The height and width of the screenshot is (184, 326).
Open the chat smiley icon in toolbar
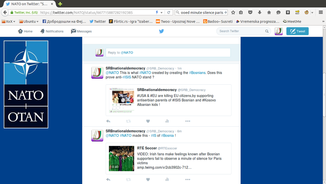(278, 12)
